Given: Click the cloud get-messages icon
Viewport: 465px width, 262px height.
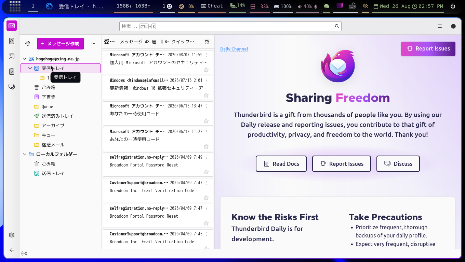Looking at the screenshot, I should 28,44.
